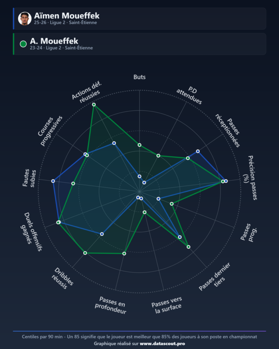
Task: Click the blue Fautes subies data point
Action: (x=53, y=181)
